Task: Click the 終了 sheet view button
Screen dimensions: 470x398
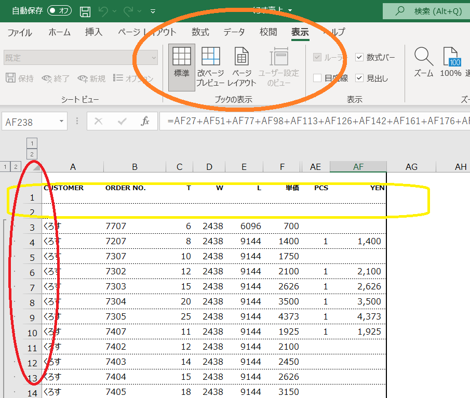Action: 56,78
